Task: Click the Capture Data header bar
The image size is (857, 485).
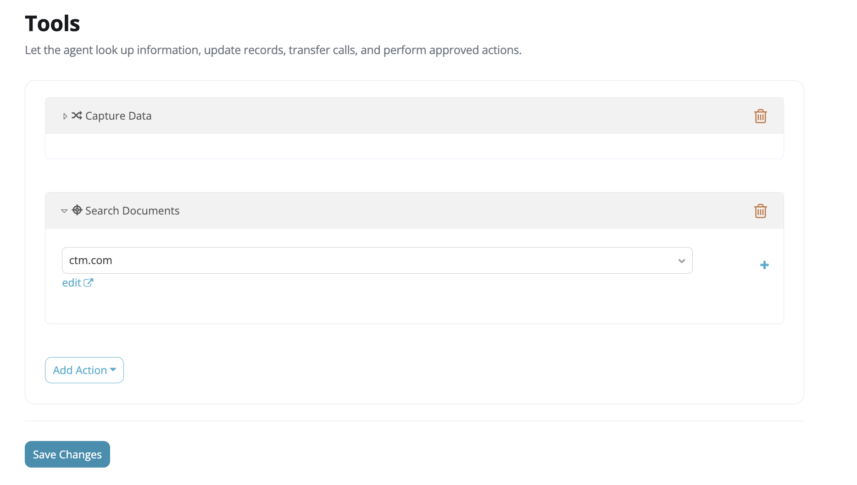Action: click(x=414, y=116)
